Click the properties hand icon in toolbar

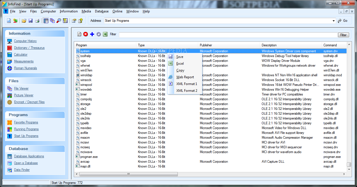click(74, 21)
